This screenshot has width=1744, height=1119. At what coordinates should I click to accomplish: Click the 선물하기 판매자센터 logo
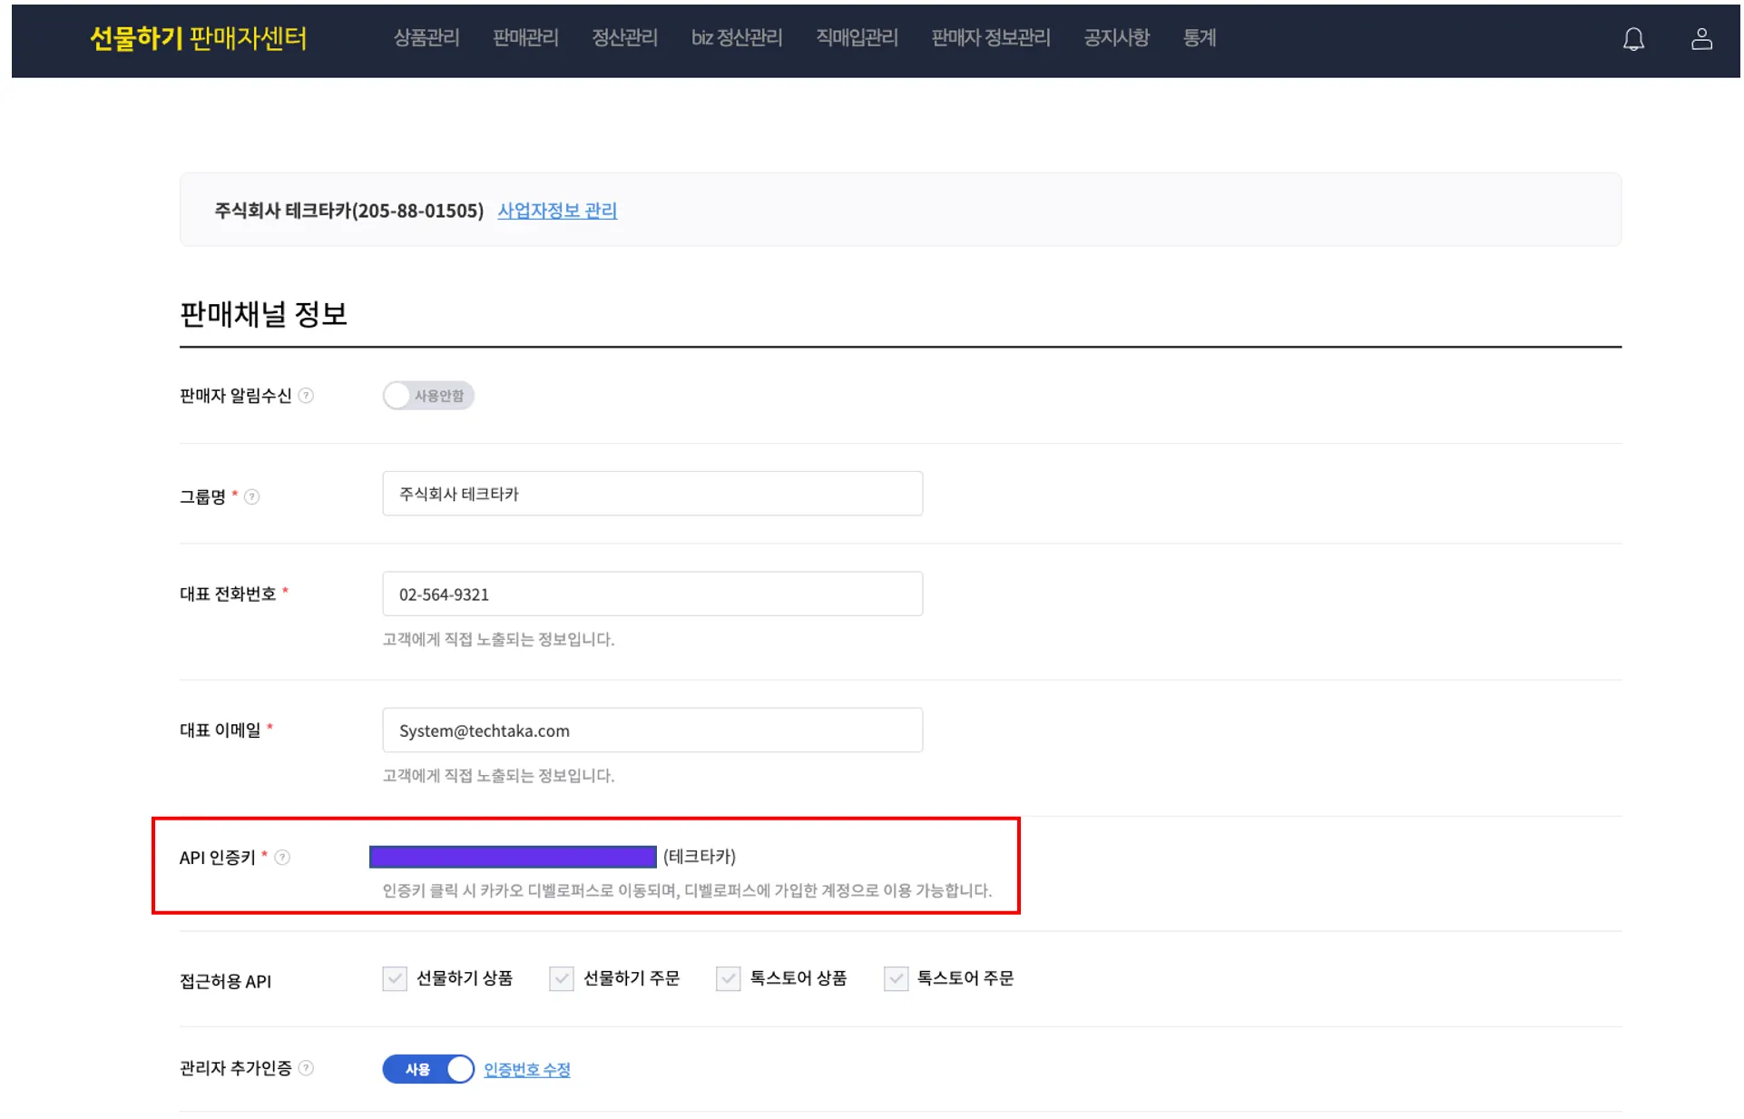199,38
